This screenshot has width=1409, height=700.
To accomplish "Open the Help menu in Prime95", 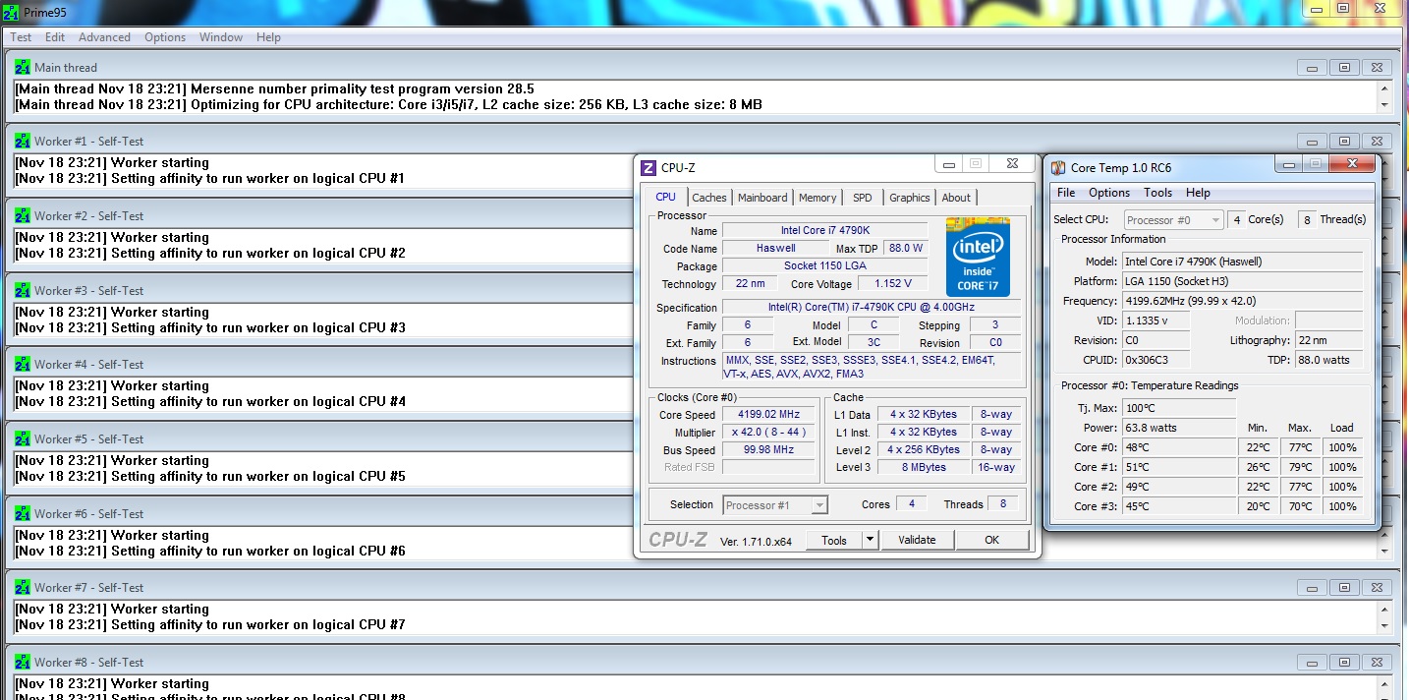I will pos(268,37).
